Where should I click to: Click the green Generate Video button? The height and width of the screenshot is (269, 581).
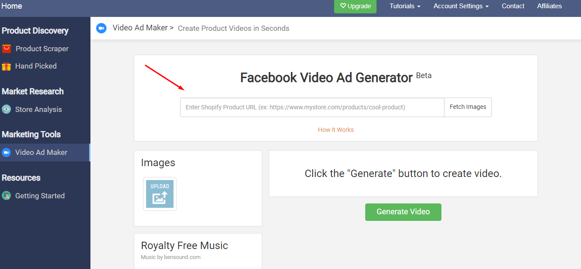pyautogui.click(x=403, y=212)
